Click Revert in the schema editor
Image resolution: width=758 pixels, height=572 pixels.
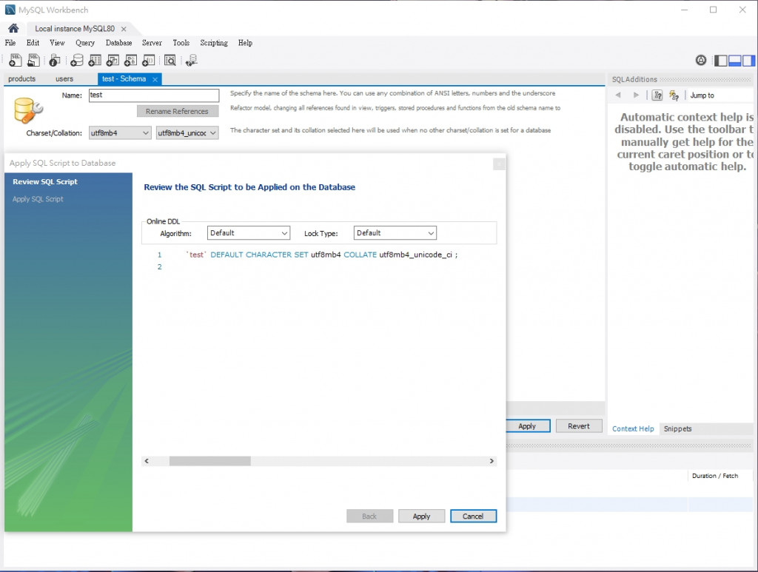pos(579,426)
